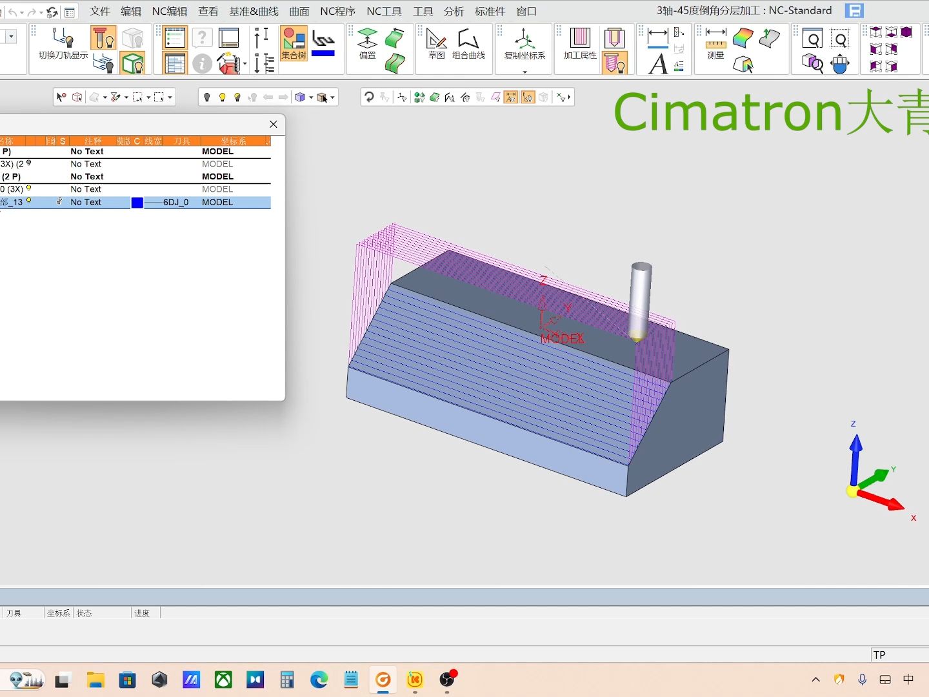Toggle the lightbulb on the 0 (3X) row

[x=29, y=188]
